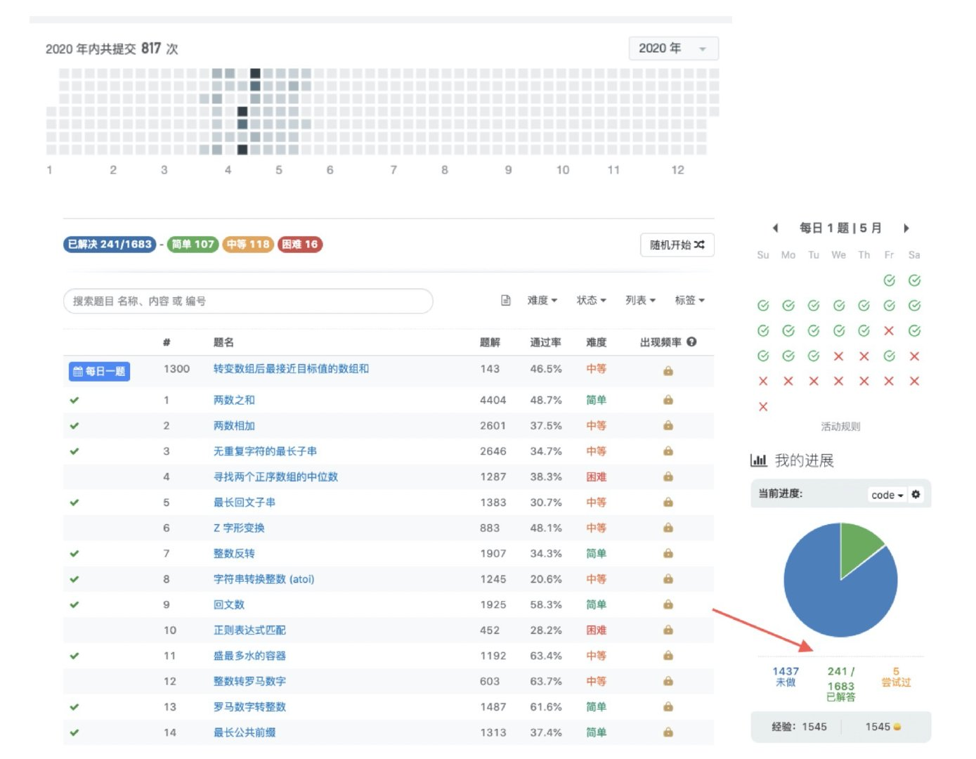
Task: Click the red X under Fr in third calendar row
Action: [889, 331]
